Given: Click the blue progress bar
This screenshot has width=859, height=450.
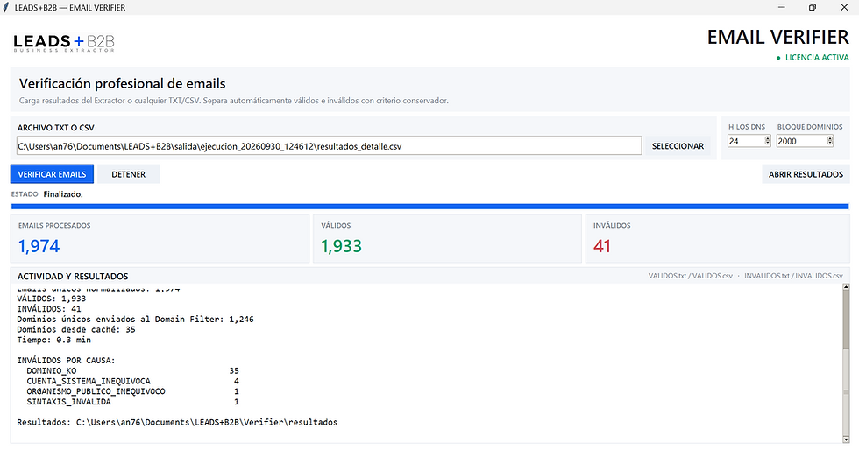Looking at the screenshot, I should point(430,207).
